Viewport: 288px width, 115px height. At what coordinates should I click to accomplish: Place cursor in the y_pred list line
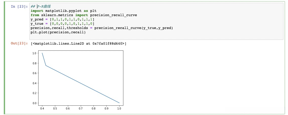click(62, 19)
